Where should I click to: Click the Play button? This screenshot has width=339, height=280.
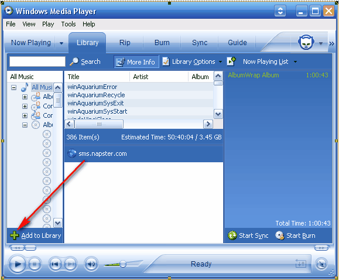pos(17,264)
